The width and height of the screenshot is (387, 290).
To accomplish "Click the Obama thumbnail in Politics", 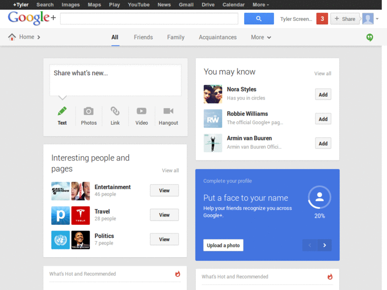I will pos(80,240).
